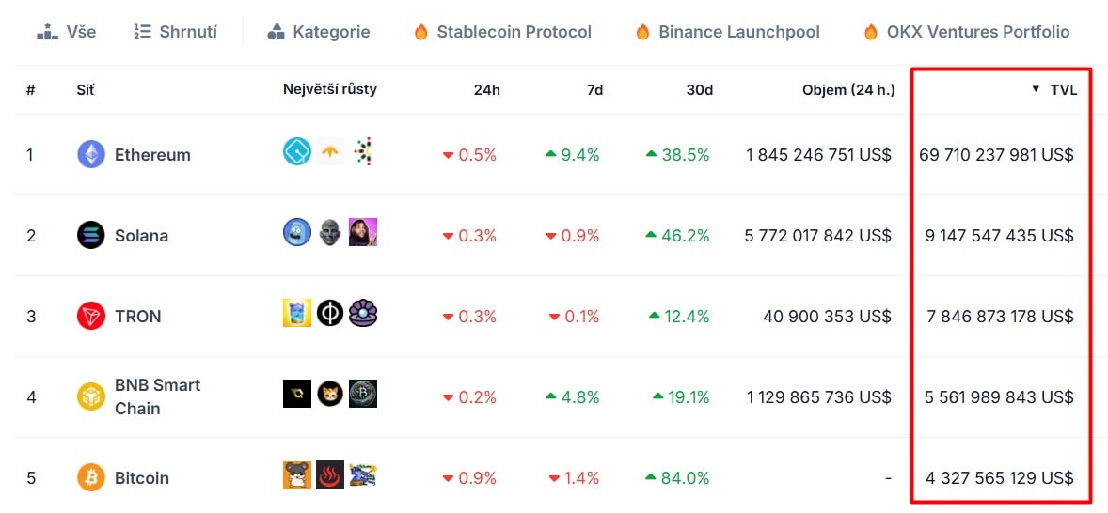Viewport: 1108px width, 513px height.
Task: Select the Kategorie tab
Action: pyautogui.click(x=319, y=32)
